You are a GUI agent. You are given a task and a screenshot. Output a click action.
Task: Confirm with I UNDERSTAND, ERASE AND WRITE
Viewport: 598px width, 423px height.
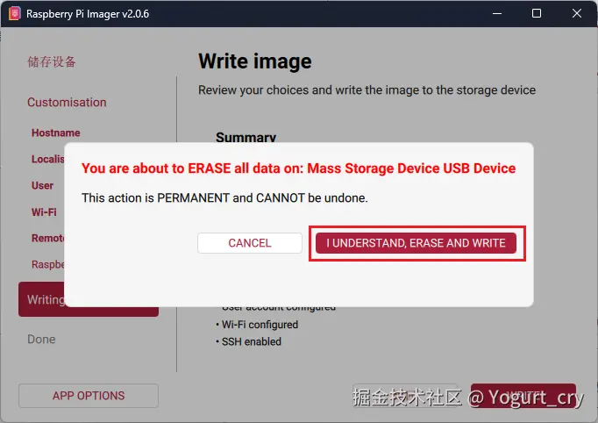tap(416, 243)
